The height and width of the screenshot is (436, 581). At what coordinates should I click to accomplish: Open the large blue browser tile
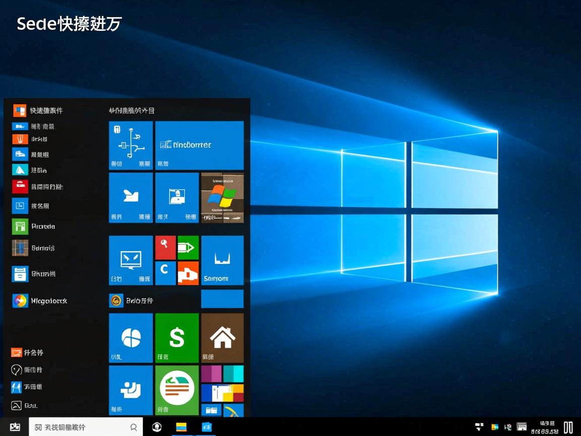pyautogui.click(x=199, y=145)
